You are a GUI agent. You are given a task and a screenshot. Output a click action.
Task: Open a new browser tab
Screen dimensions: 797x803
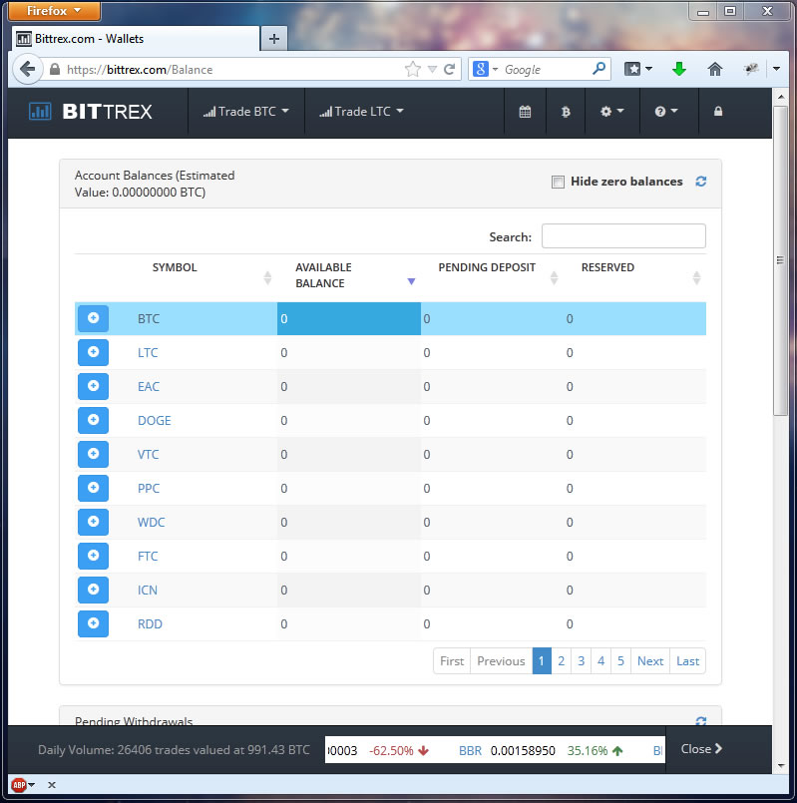click(x=274, y=39)
